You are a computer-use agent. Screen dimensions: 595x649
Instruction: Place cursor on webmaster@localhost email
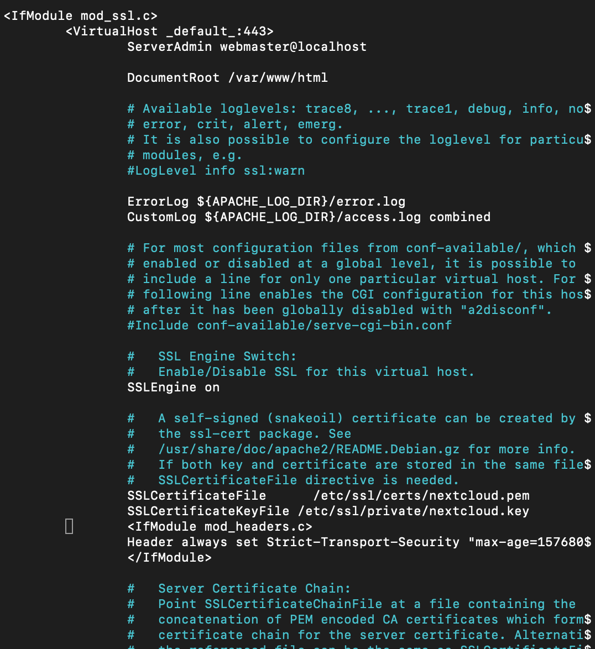click(293, 46)
